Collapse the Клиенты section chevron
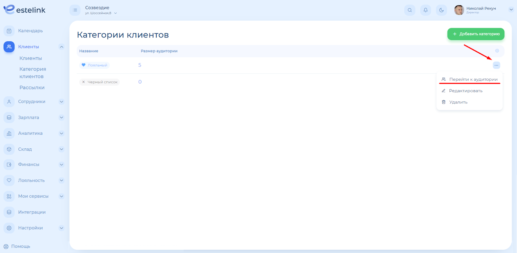 tap(61, 47)
